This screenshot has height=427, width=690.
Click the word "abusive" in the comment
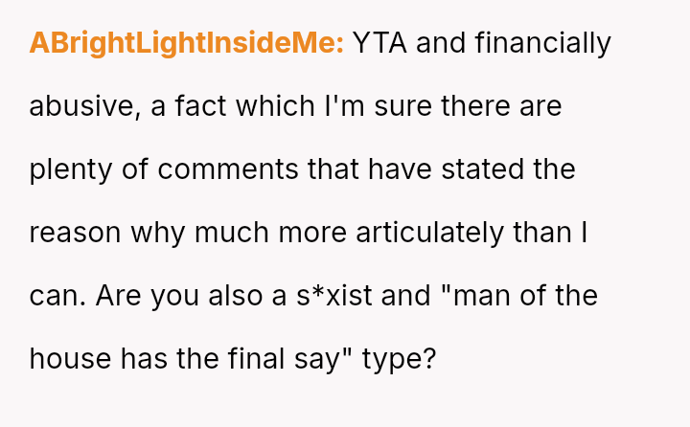81,107
